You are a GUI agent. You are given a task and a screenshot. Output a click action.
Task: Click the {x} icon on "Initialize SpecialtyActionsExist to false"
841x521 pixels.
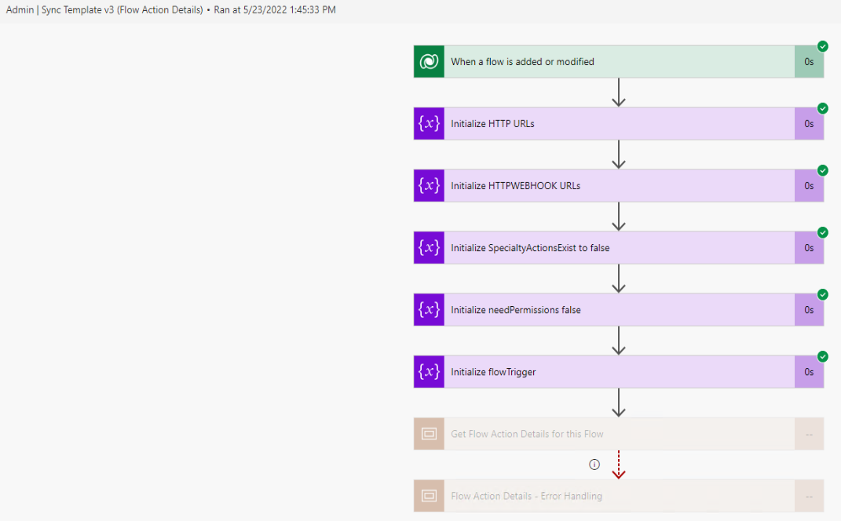click(429, 247)
